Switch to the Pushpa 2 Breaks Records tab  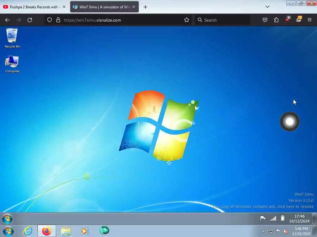pos(34,7)
